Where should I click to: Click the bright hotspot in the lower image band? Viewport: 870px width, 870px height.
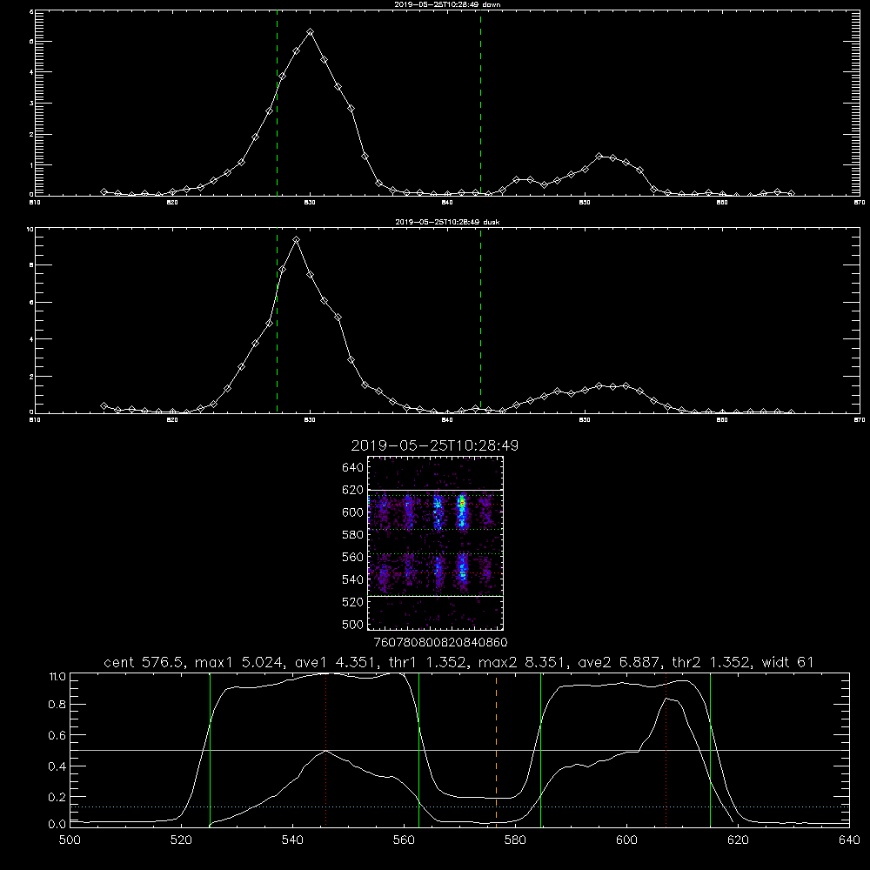[462, 567]
